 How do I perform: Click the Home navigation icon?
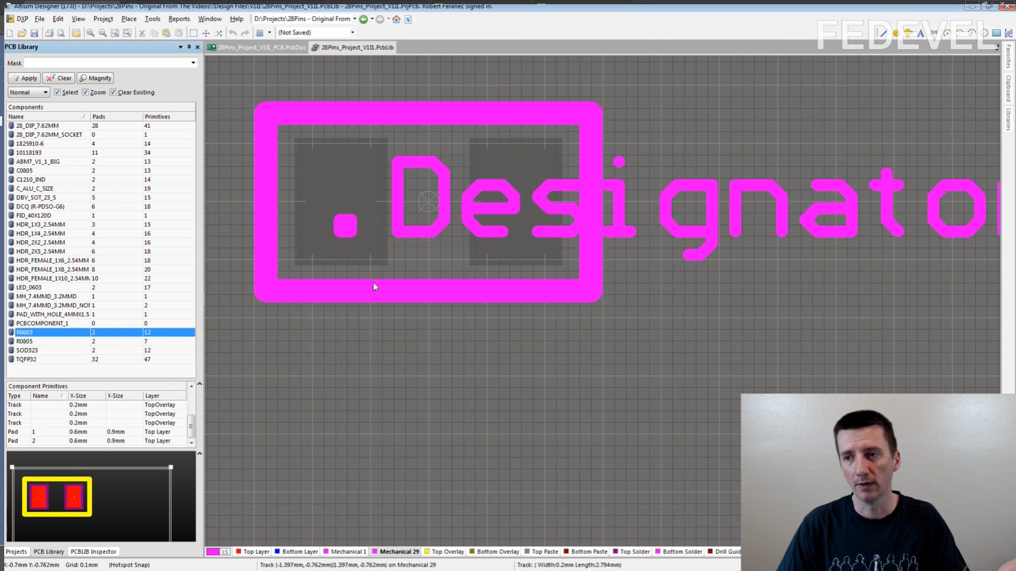click(x=396, y=19)
